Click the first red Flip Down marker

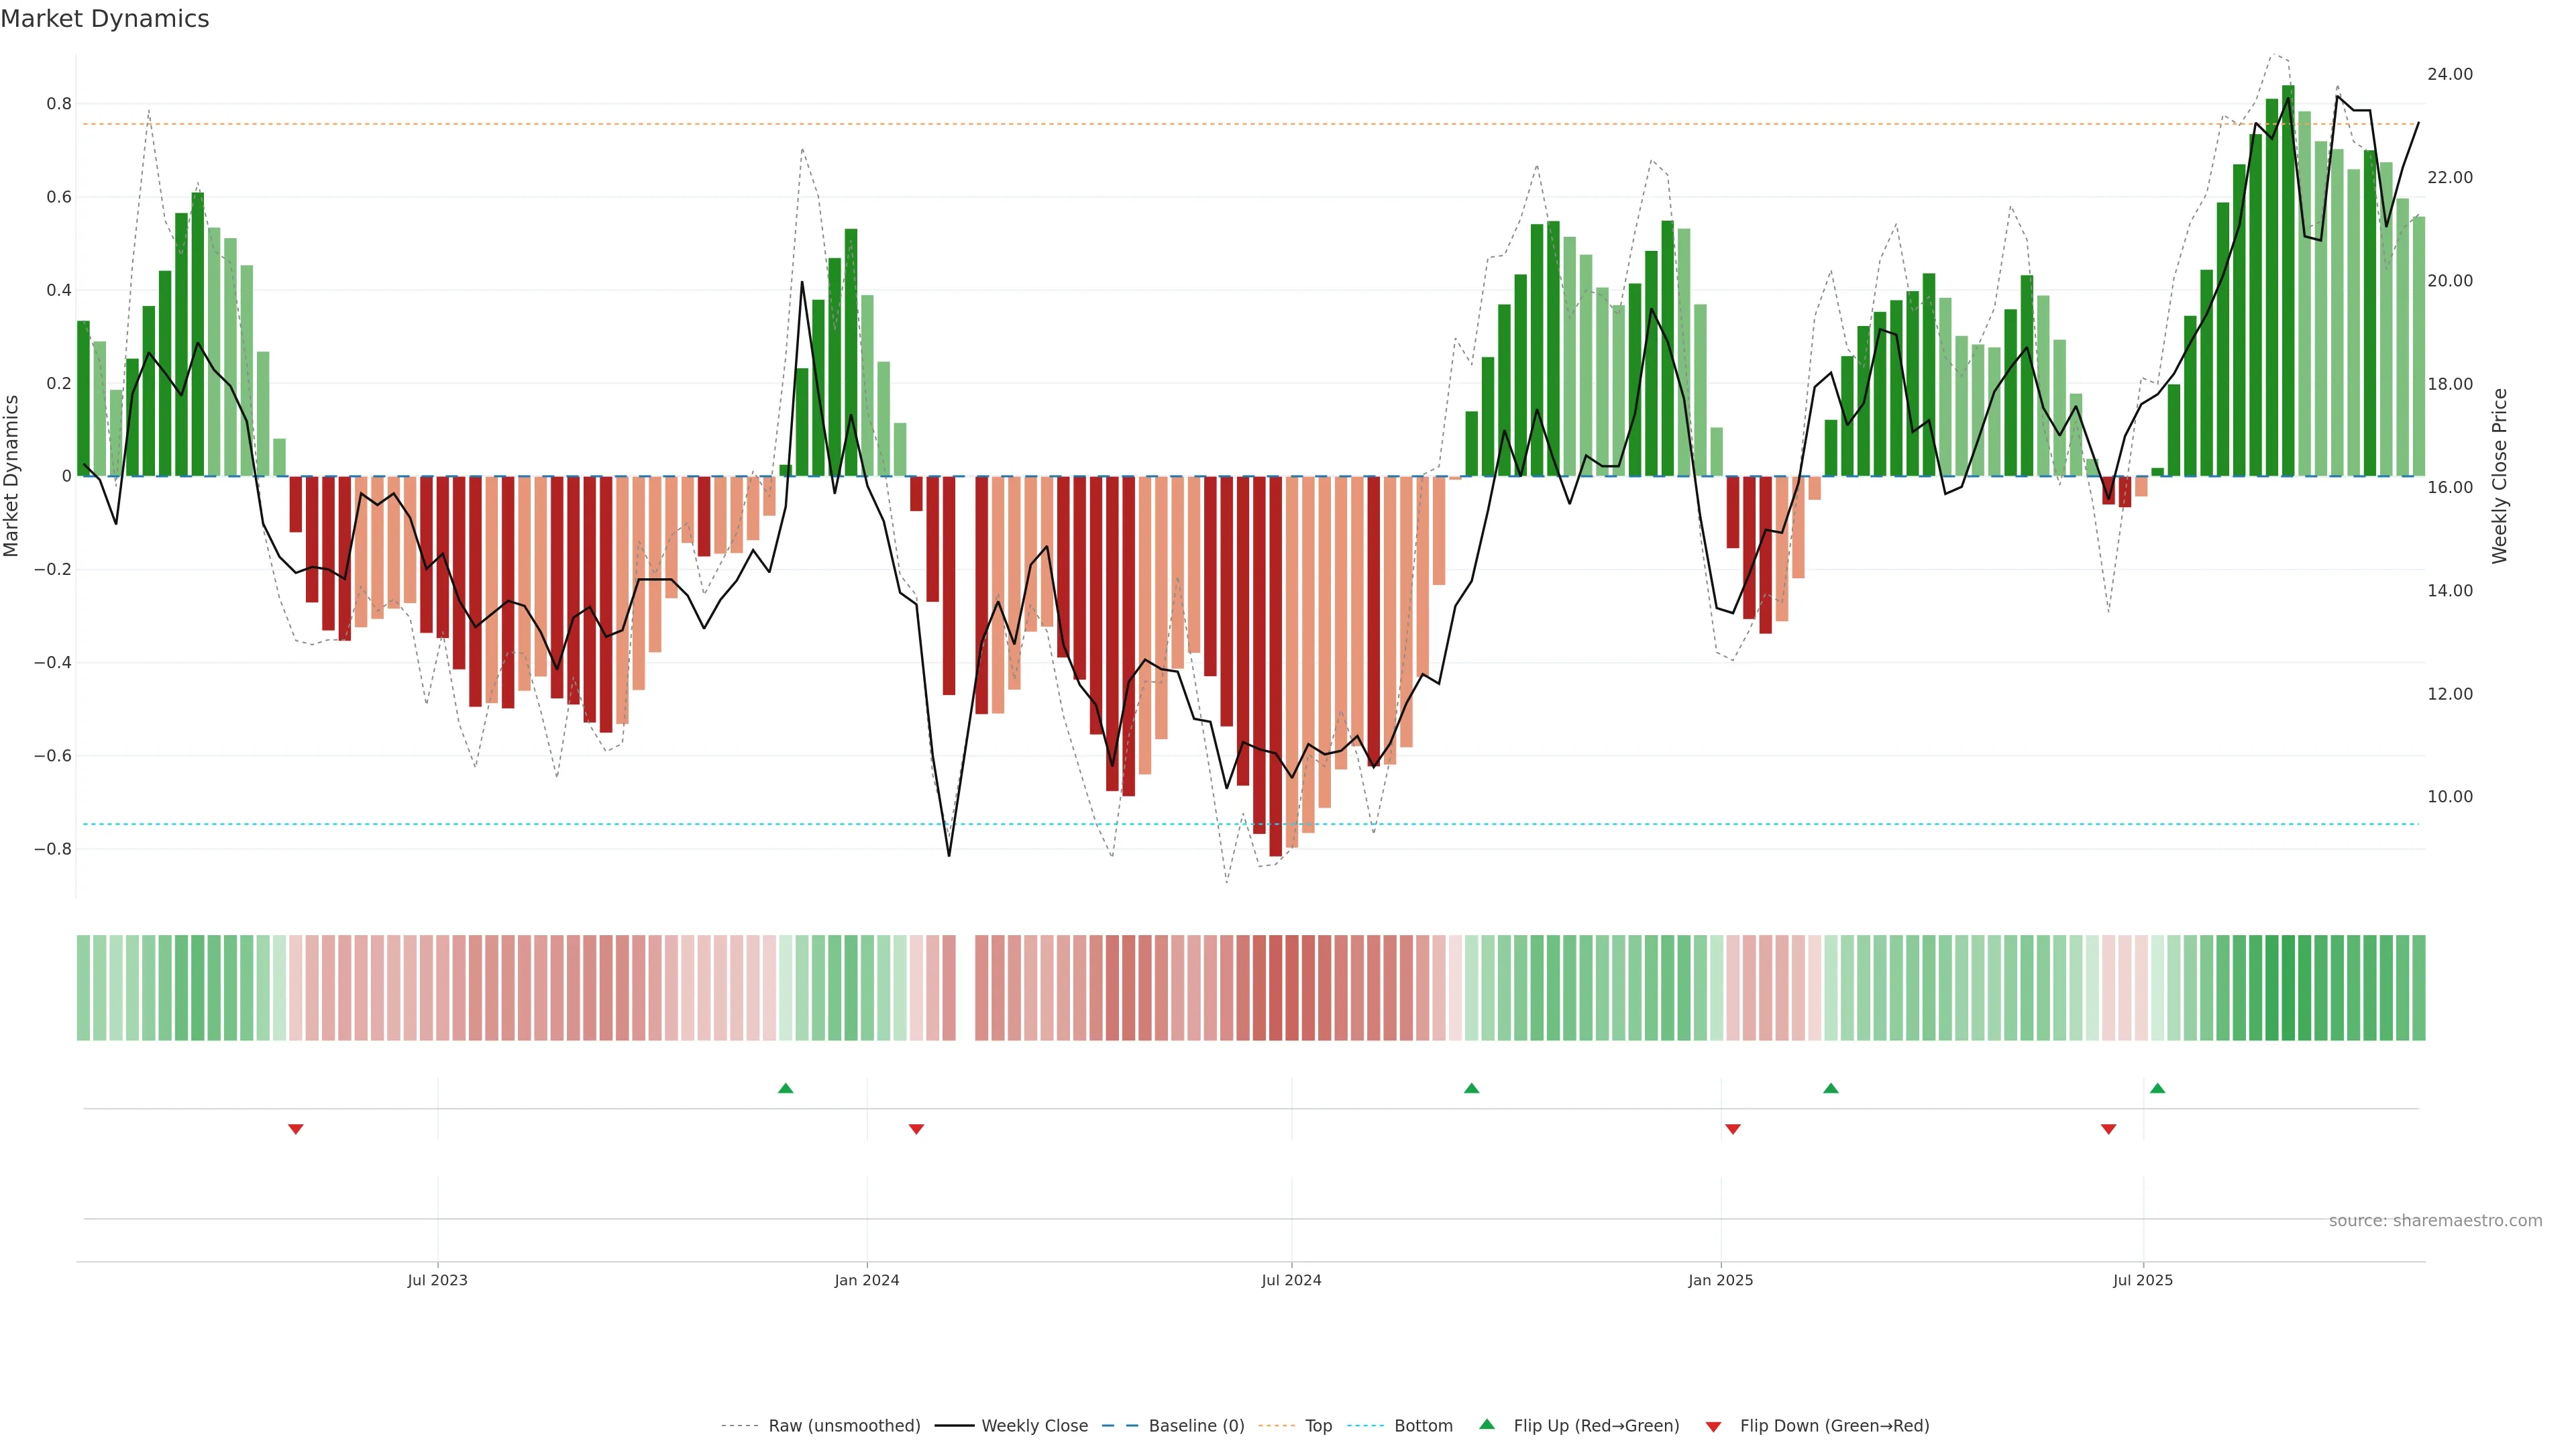[295, 1129]
